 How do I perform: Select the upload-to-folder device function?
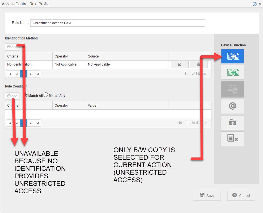(x=232, y=122)
